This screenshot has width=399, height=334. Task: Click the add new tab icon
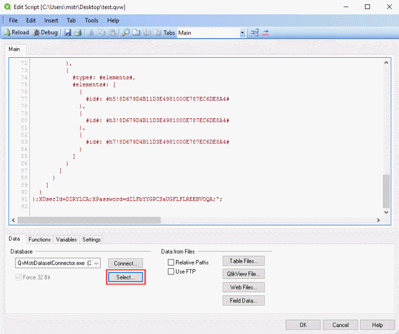click(136, 33)
